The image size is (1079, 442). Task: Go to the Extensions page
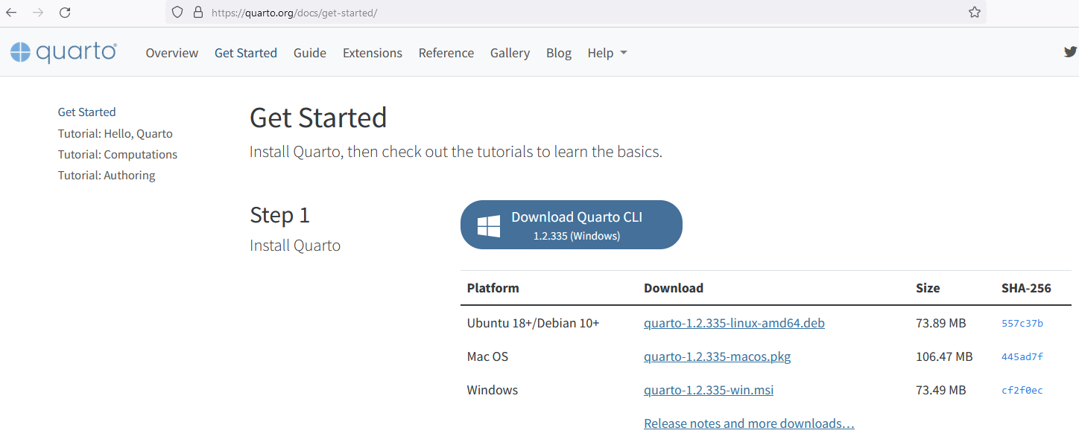point(373,53)
